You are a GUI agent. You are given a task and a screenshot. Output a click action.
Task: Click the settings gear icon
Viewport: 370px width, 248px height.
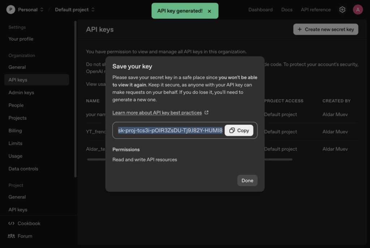click(342, 10)
